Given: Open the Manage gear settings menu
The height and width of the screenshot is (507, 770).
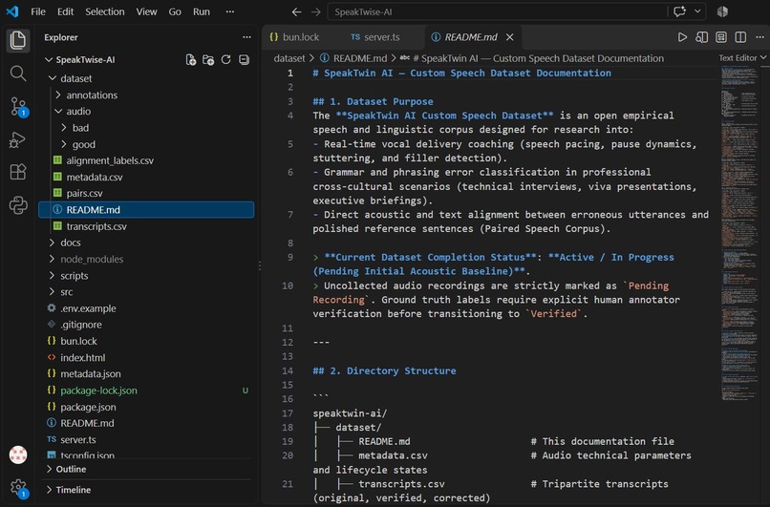Looking at the screenshot, I should pyautogui.click(x=18, y=487).
